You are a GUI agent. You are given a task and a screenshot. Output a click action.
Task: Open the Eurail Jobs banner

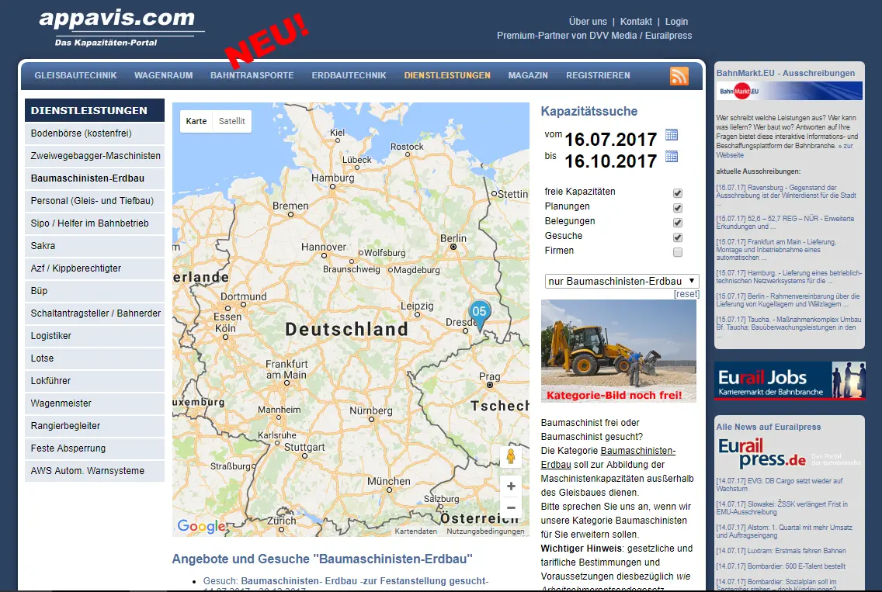[789, 380]
